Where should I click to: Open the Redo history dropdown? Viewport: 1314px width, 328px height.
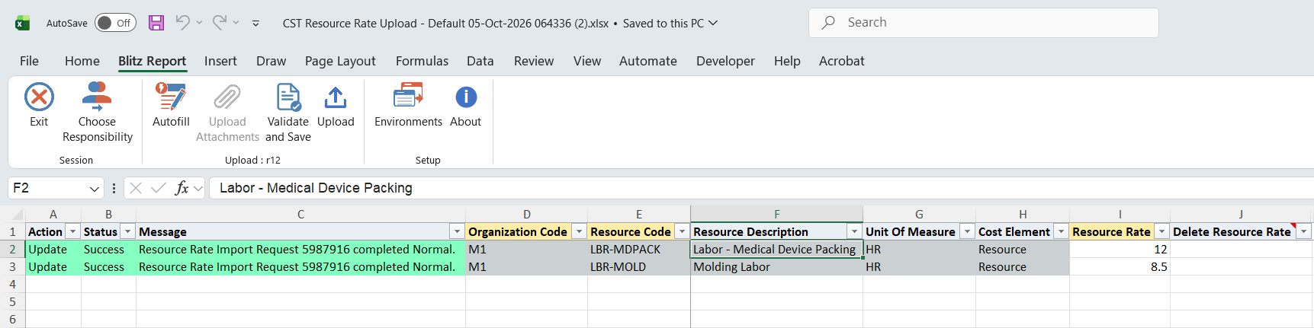pyautogui.click(x=236, y=23)
